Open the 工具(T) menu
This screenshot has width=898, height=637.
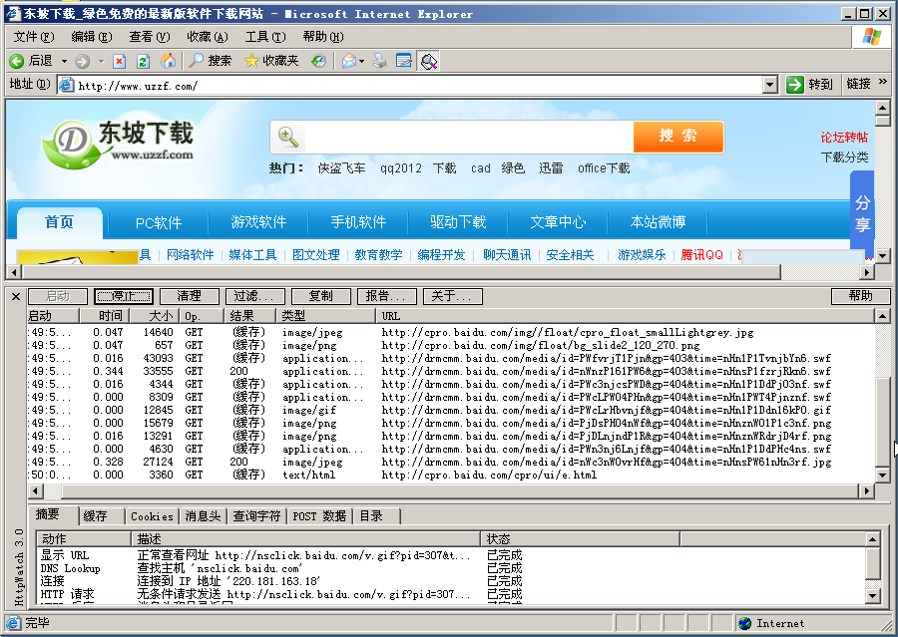pos(265,37)
